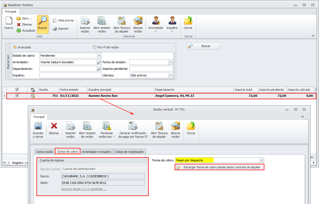The width and height of the screenshot is (319, 204).
Task: Click Nuevo icon in Recibos ribbon
Action: (x=9, y=21)
